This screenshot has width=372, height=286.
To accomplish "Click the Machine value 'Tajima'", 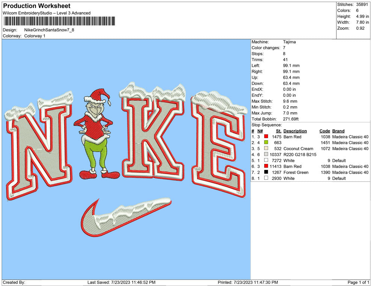I will point(289,42).
